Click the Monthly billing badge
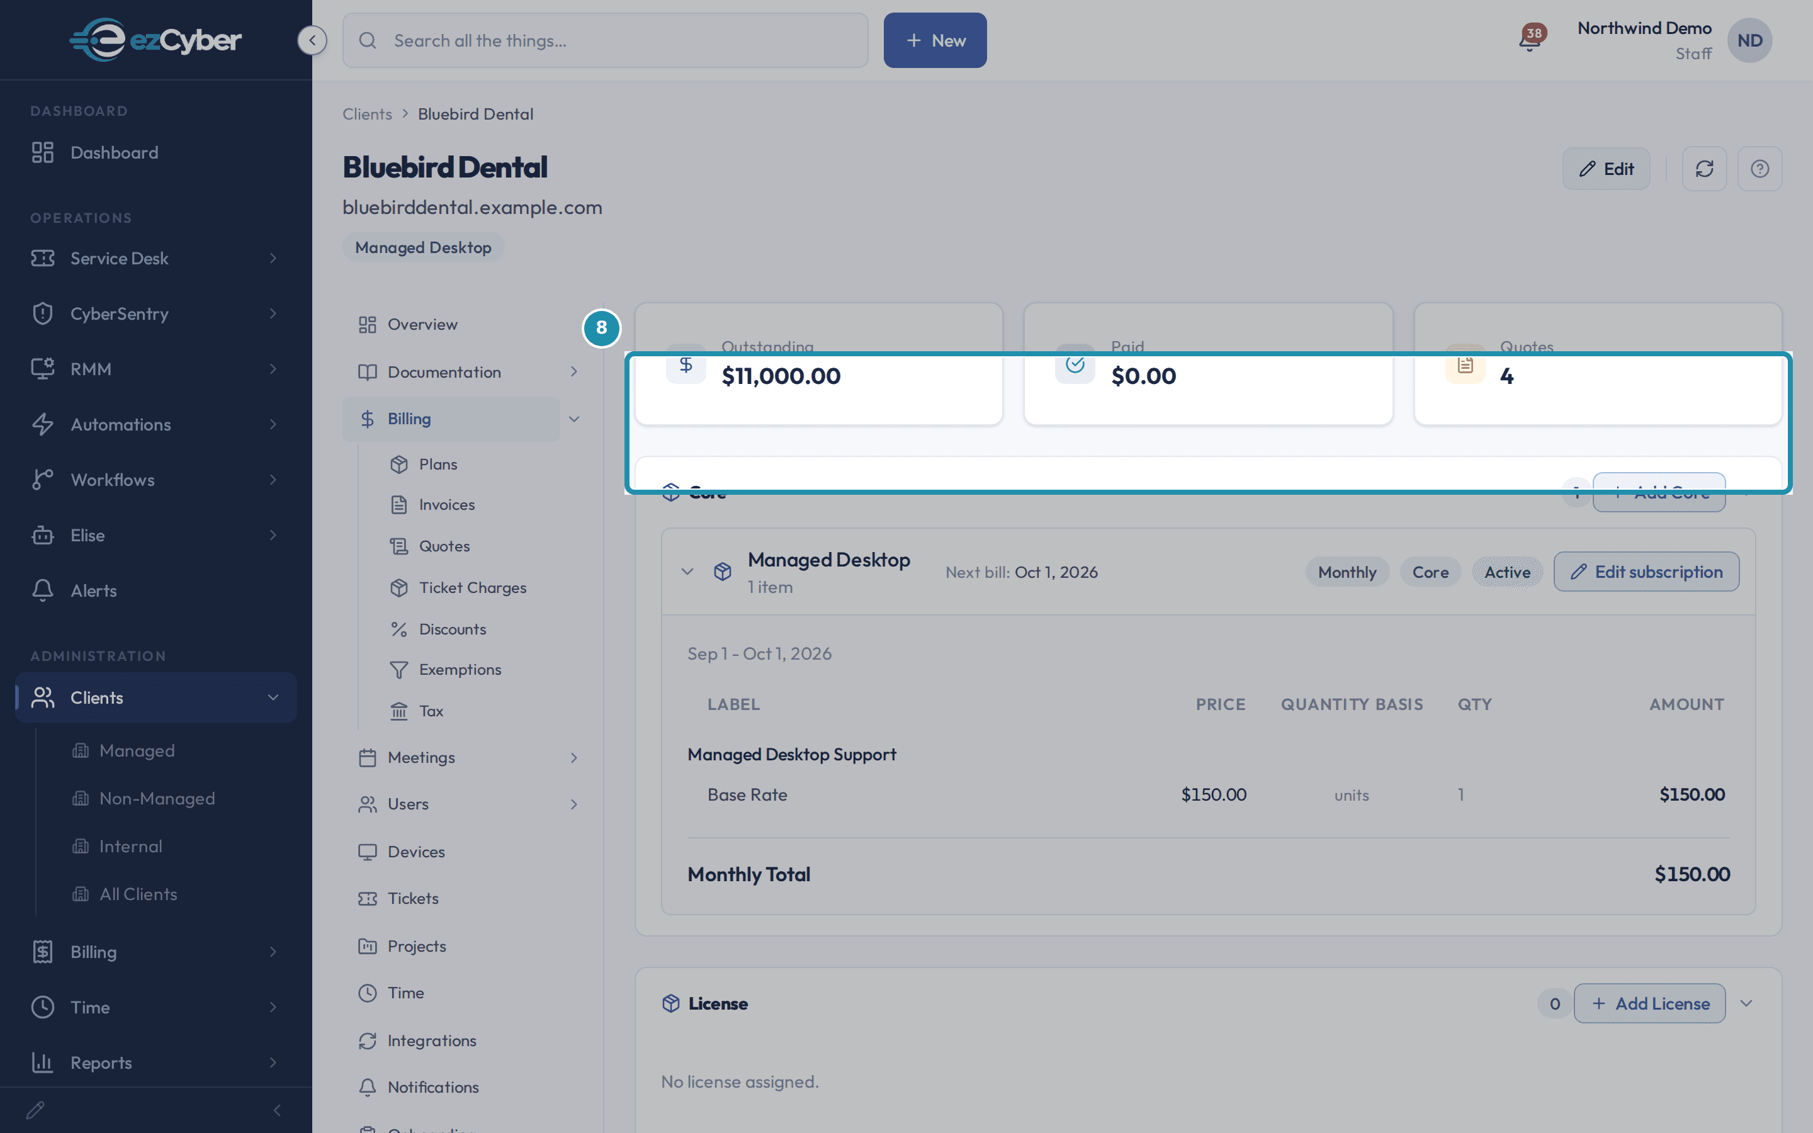The height and width of the screenshot is (1133, 1813). tap(1347, 573)
